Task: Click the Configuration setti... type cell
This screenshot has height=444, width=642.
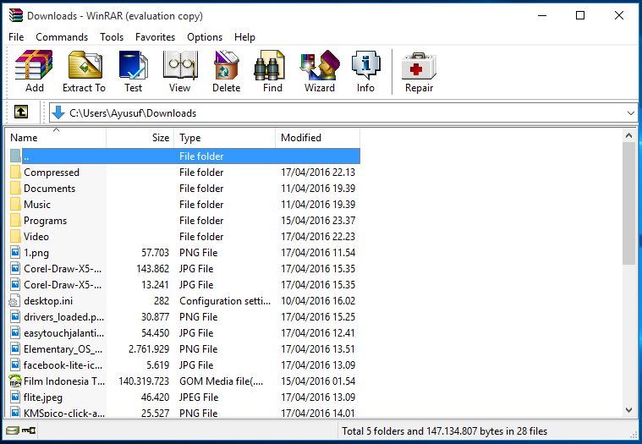Action: click(x=225, y=301)
